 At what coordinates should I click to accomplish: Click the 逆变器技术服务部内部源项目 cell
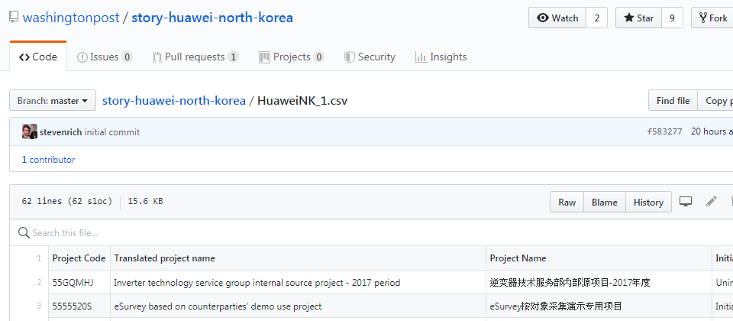pyautogui.click(x=599, y=283)
